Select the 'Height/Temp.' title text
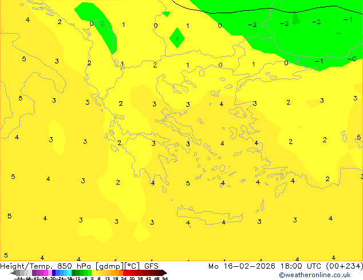The width and height of the screenshot is (363, 280). (x=26, y=266)
